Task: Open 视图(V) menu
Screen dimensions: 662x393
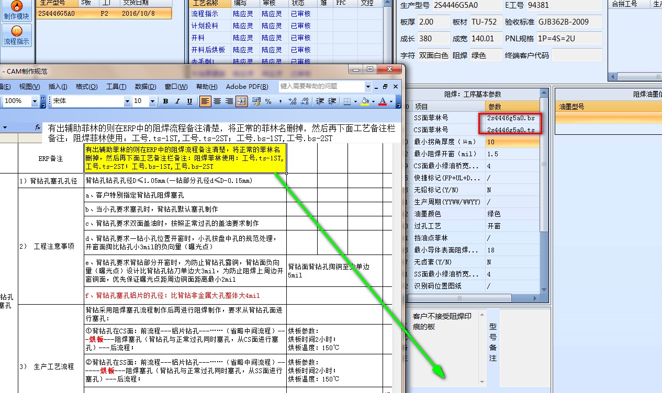Action: click(30, 87)
